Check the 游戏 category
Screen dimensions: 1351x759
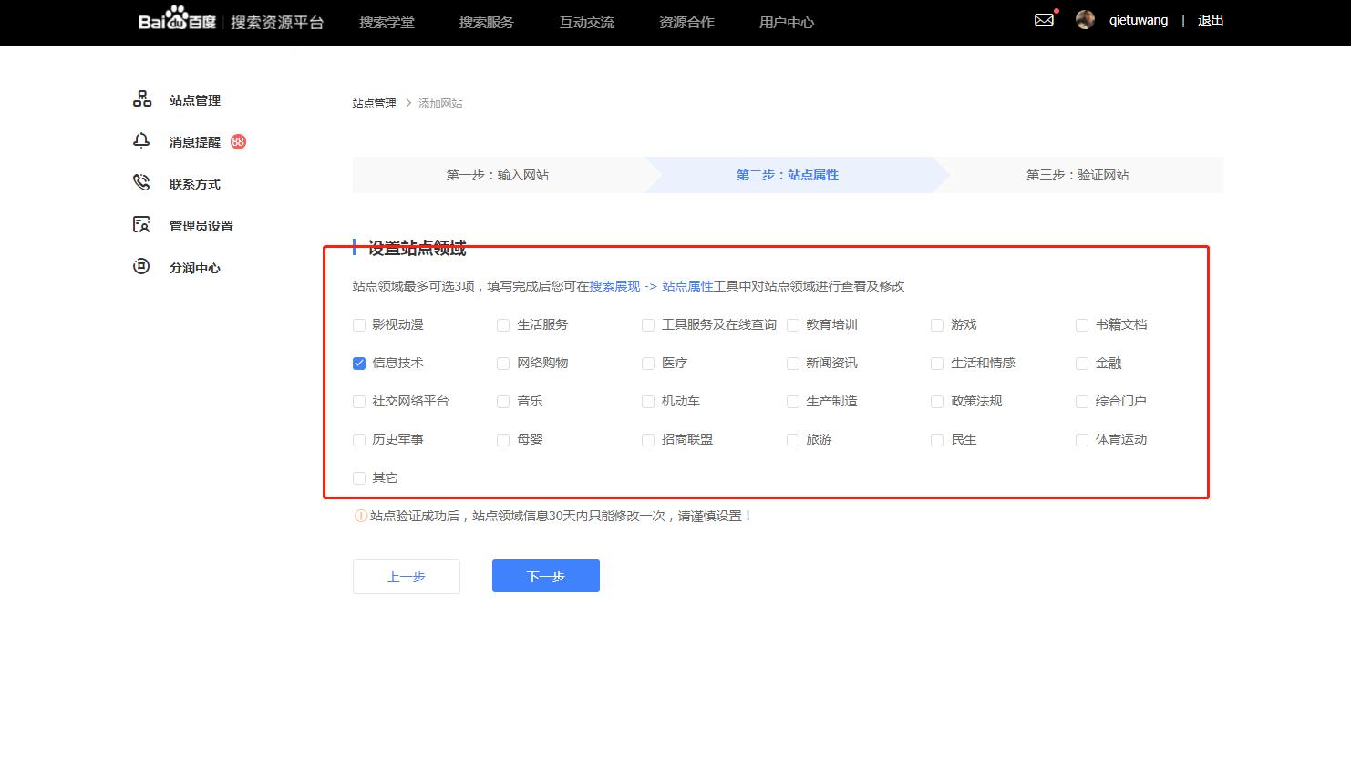pos(937,324)
